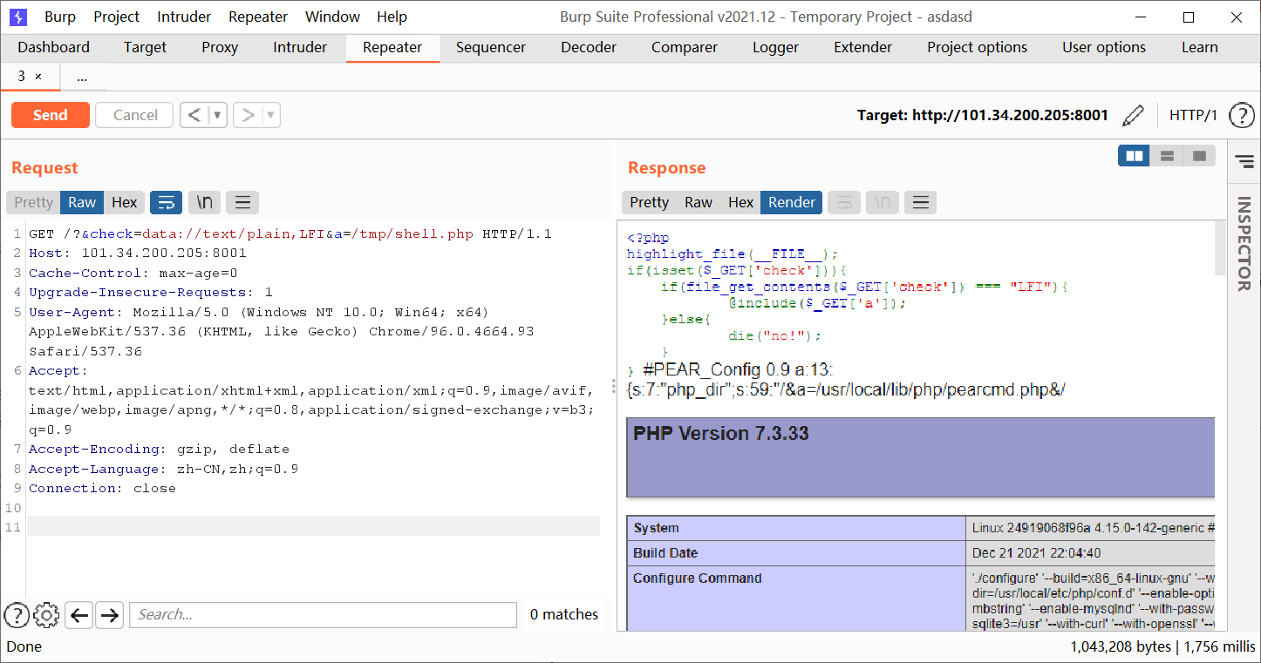Viewport: 1261px width, 663px height.
Task: Send the request
Action: (x=51, y=115)
